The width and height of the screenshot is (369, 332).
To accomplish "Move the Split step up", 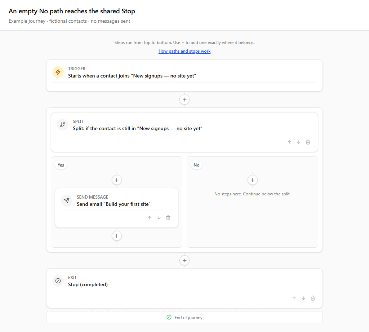I will click(289, 142).
